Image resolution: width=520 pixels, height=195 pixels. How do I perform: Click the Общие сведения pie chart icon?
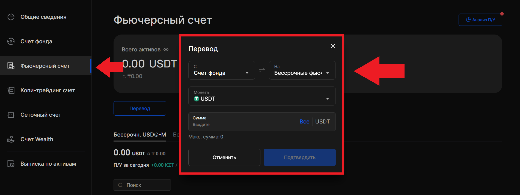[11, 17]
